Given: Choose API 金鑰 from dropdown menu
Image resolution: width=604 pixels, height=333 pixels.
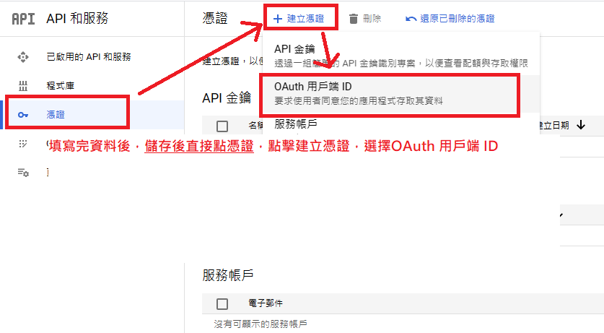Looking at the screenshot, I should [401, 56].
